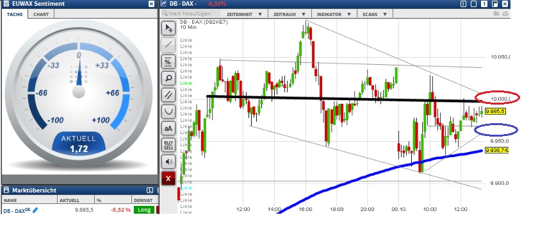Open the SCANS dropdown
The height and width of the screenshot is (238, 547).
click(x=375, y=14)
